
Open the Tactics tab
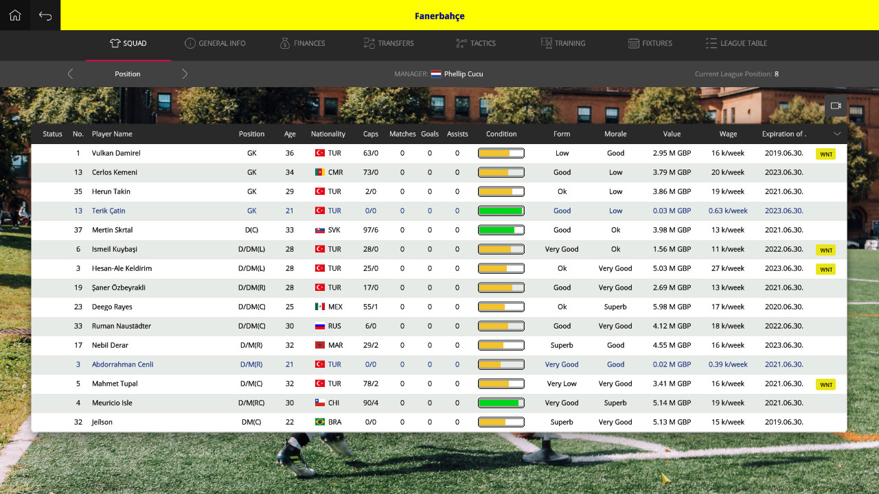[x=475, y=43]
